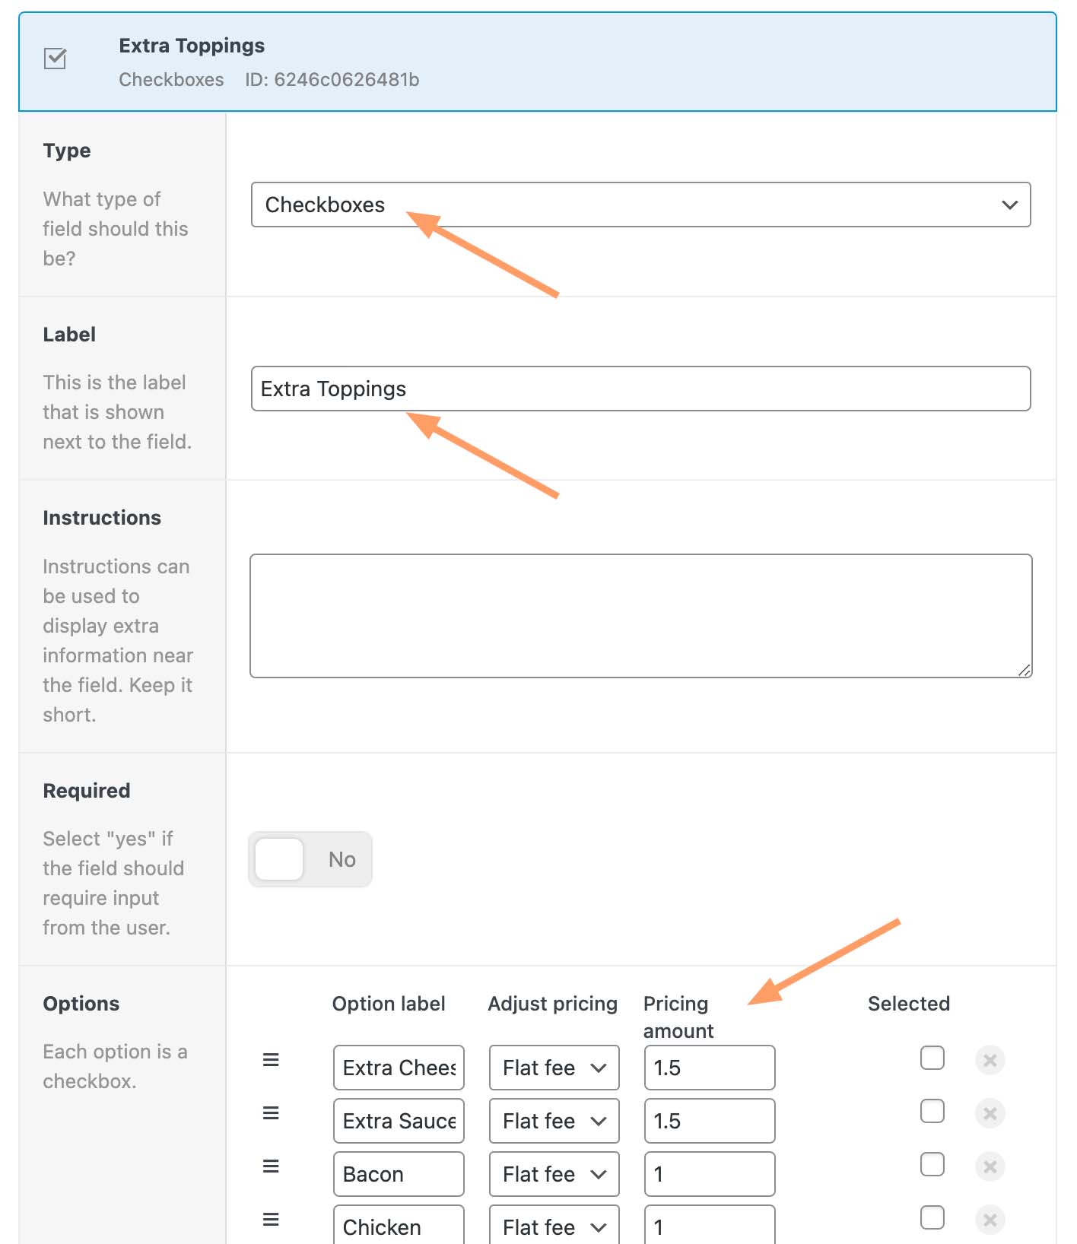Remove the Extra Sauce option
This screenshot has height=1244, width=1077.
pos(990,1113)
